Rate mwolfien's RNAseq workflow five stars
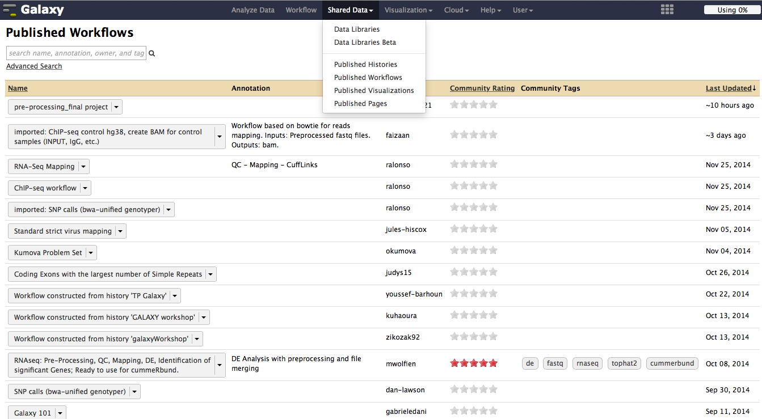The height and width of the screenshot is (419, 762). pyautogui.click(x=492, y=363)
